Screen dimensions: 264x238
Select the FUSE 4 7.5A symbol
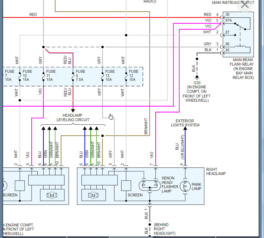tap(73, 76)
